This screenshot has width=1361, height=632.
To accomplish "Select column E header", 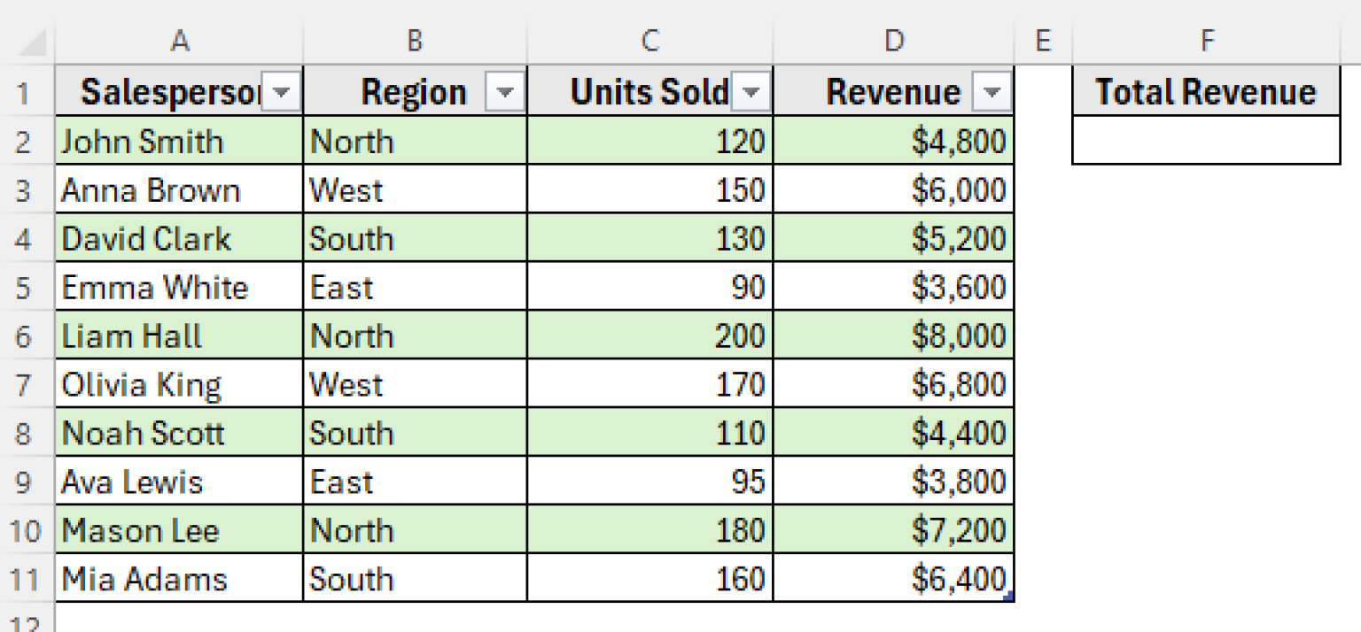I will (x=1043, y=42).
